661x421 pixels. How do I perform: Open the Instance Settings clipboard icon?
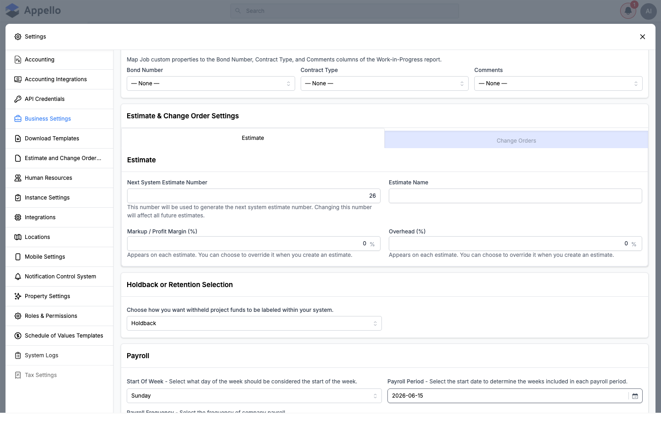[18, 198]
